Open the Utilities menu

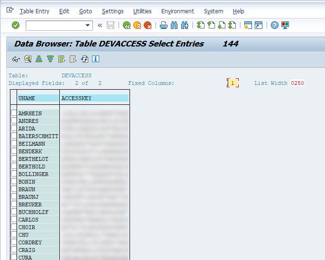142,11
